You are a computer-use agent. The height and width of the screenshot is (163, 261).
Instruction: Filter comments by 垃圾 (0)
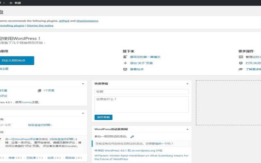coord(54,158)
